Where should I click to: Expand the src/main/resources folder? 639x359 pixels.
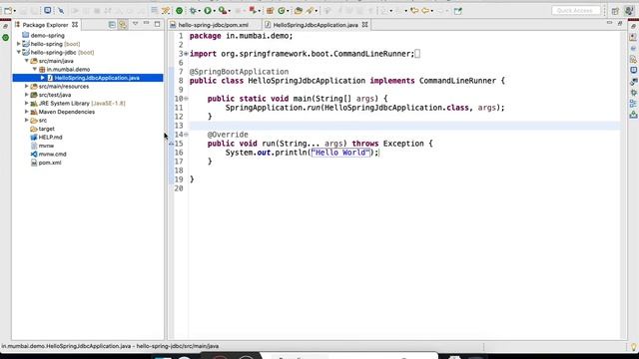click(27, 87)
